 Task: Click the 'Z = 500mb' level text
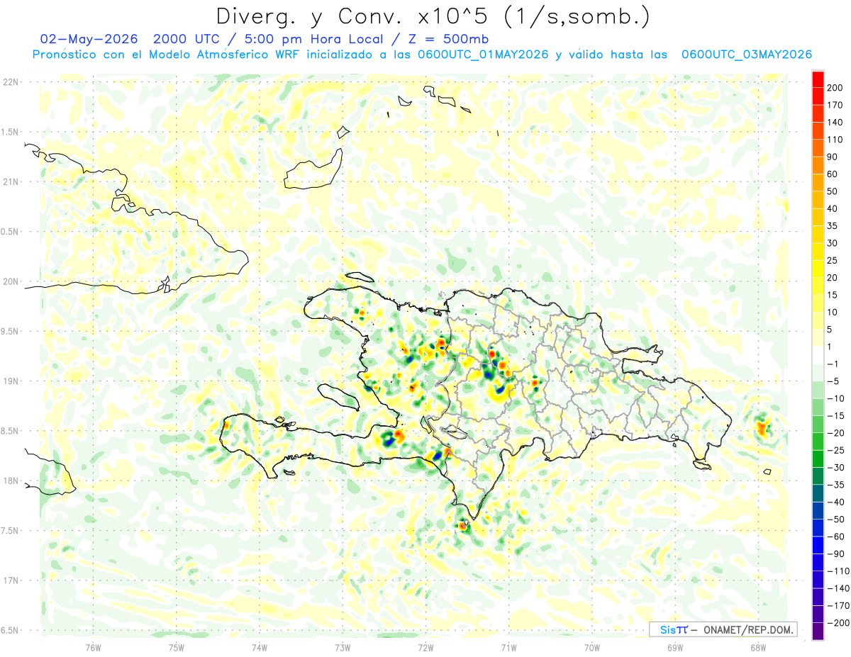click(444, 38)
